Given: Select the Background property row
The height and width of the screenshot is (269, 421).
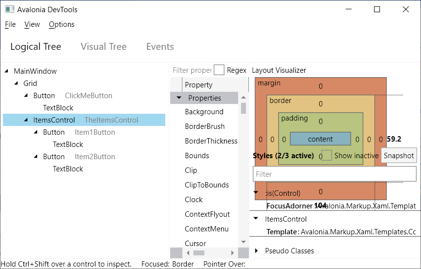Looking at the screenshot, I should pos(204,112).
